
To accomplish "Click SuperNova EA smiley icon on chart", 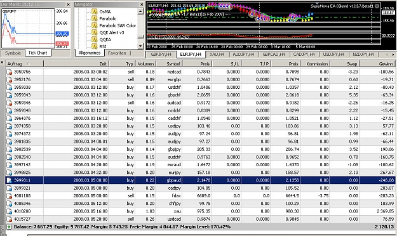I will [x=377, y=6].
